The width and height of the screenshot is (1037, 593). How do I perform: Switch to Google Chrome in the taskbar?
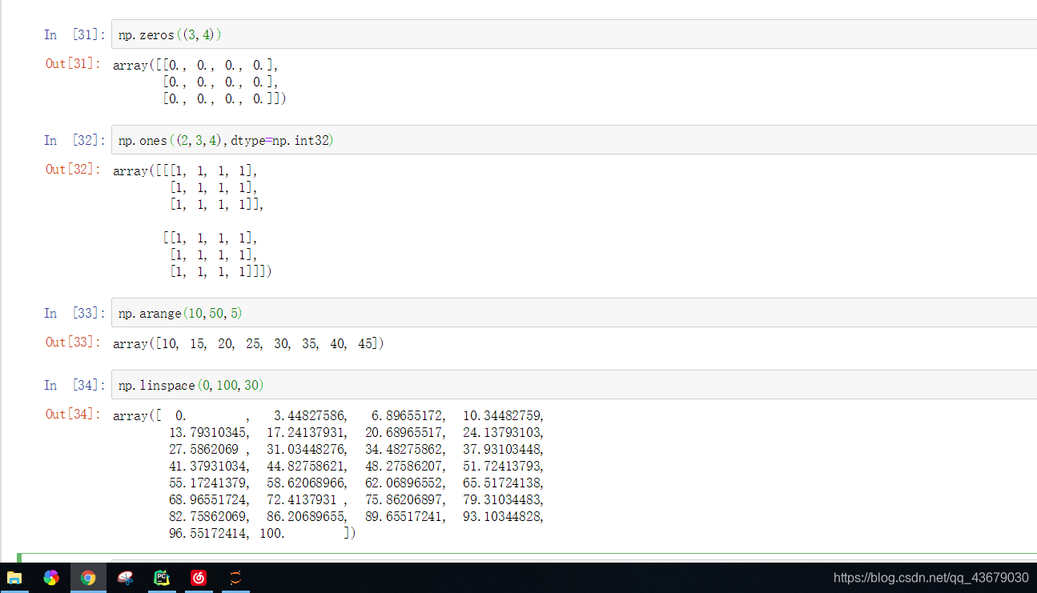tap(88, 578)
